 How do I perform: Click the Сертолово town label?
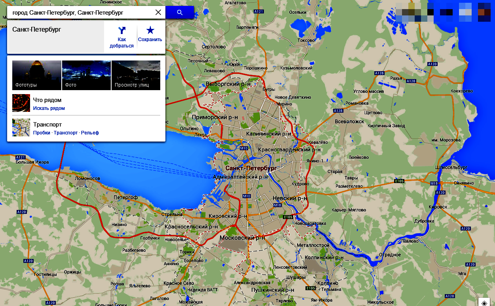(x=213, y=47)
